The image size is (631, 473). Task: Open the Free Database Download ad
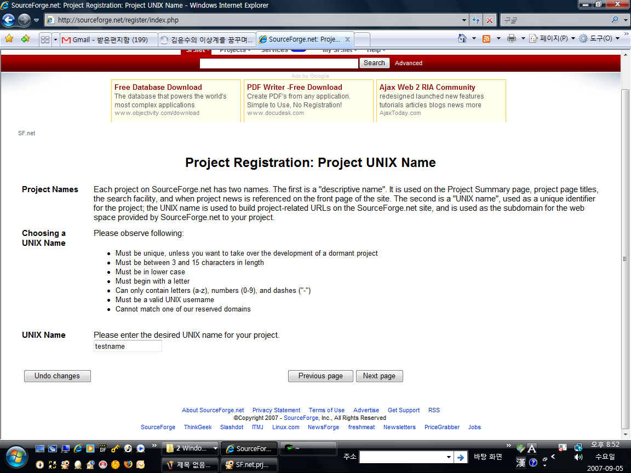pyautogui.click(x=158, y=87)
